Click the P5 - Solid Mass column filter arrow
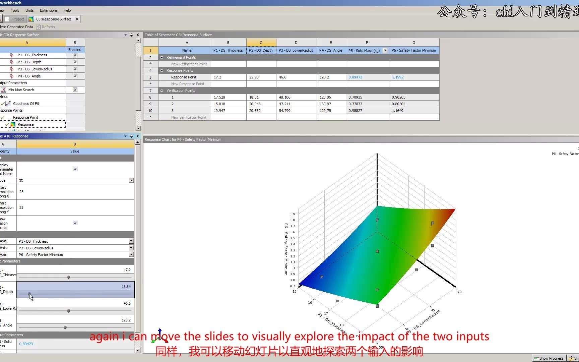579x362 pixels. [x=385, y=50]
